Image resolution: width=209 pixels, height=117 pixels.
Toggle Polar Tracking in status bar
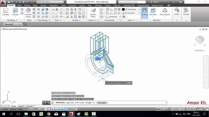pyautogui.click(x=42, y=109)
